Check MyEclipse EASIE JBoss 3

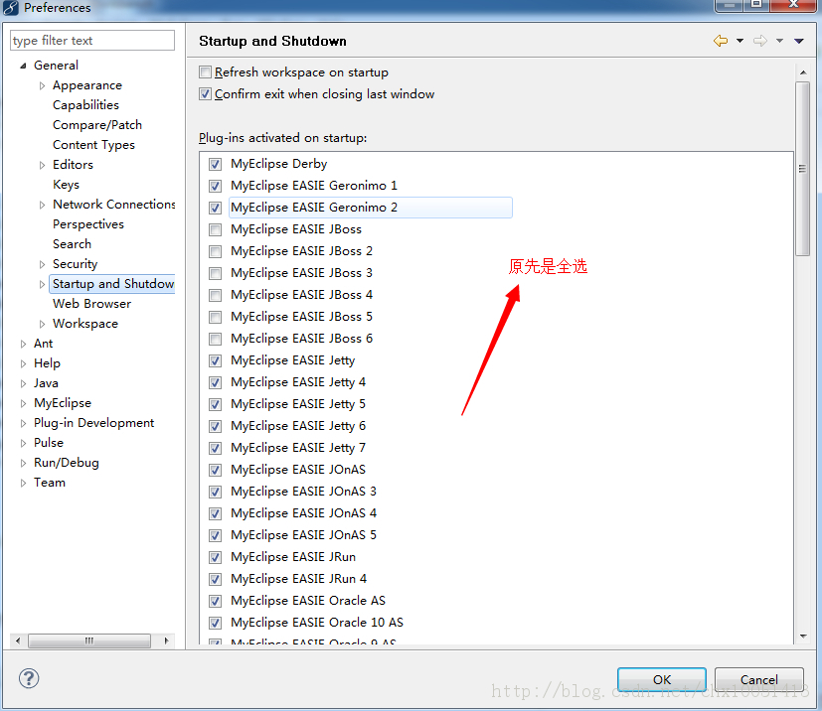click(x=215, y=273)
